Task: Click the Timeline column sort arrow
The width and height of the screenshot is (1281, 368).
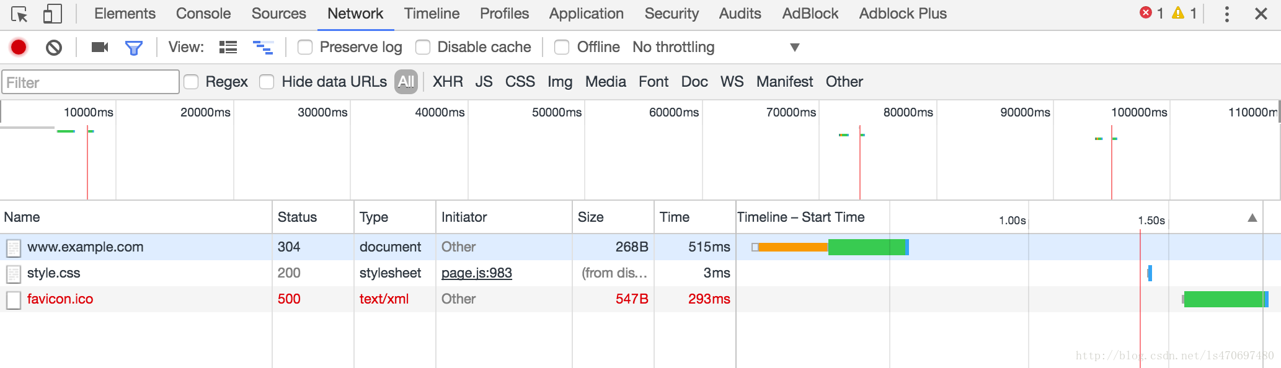Action: 1252,217
